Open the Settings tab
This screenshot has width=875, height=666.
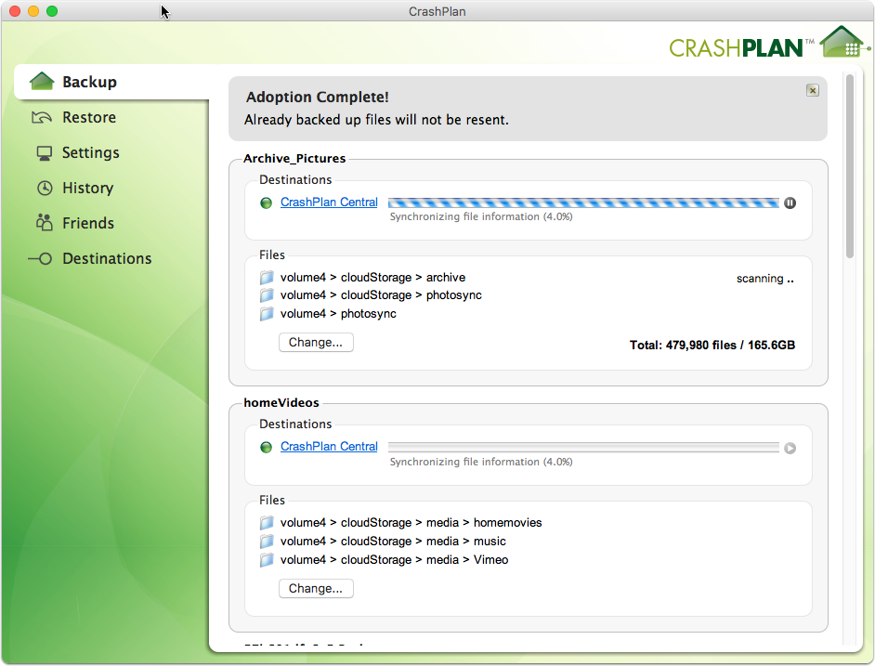(x=91, y=152)
